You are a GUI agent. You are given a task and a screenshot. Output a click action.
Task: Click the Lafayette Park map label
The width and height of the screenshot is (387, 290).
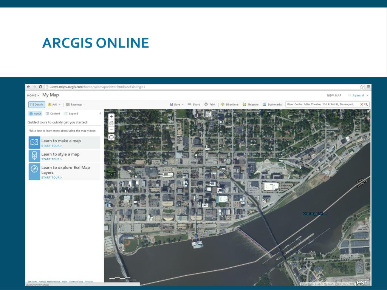point(111,173)
